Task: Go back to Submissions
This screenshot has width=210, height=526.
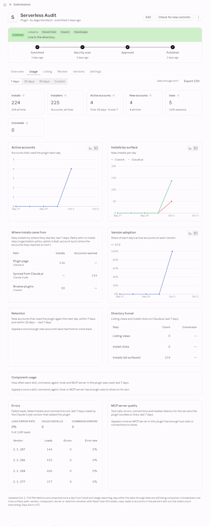Action: point(20,5)
